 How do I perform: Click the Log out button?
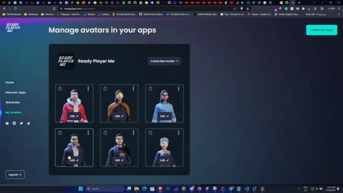pyautogui.click(x=15, y=175)
